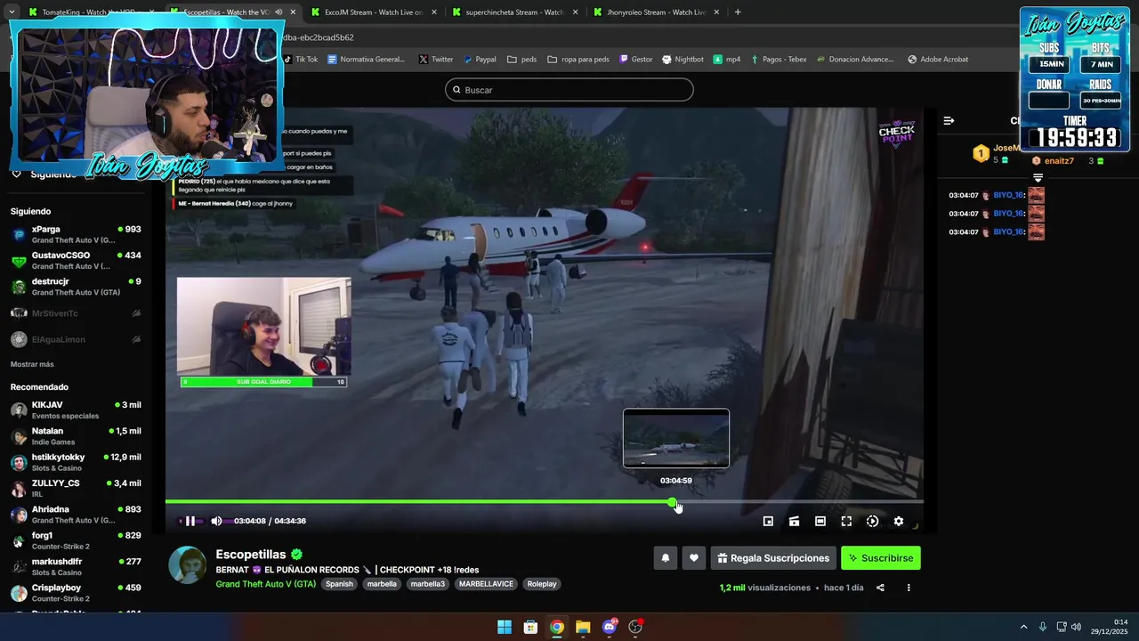Screen dimensions: 1139x641
Task: Click Regala Suscripciones button
Action: tap(773, 558)
